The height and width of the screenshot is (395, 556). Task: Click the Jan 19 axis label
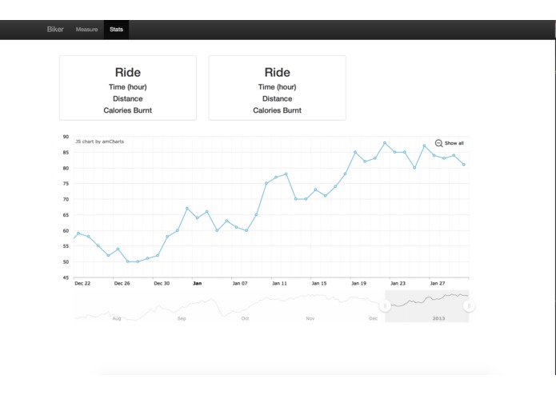(x=359, y=283)
